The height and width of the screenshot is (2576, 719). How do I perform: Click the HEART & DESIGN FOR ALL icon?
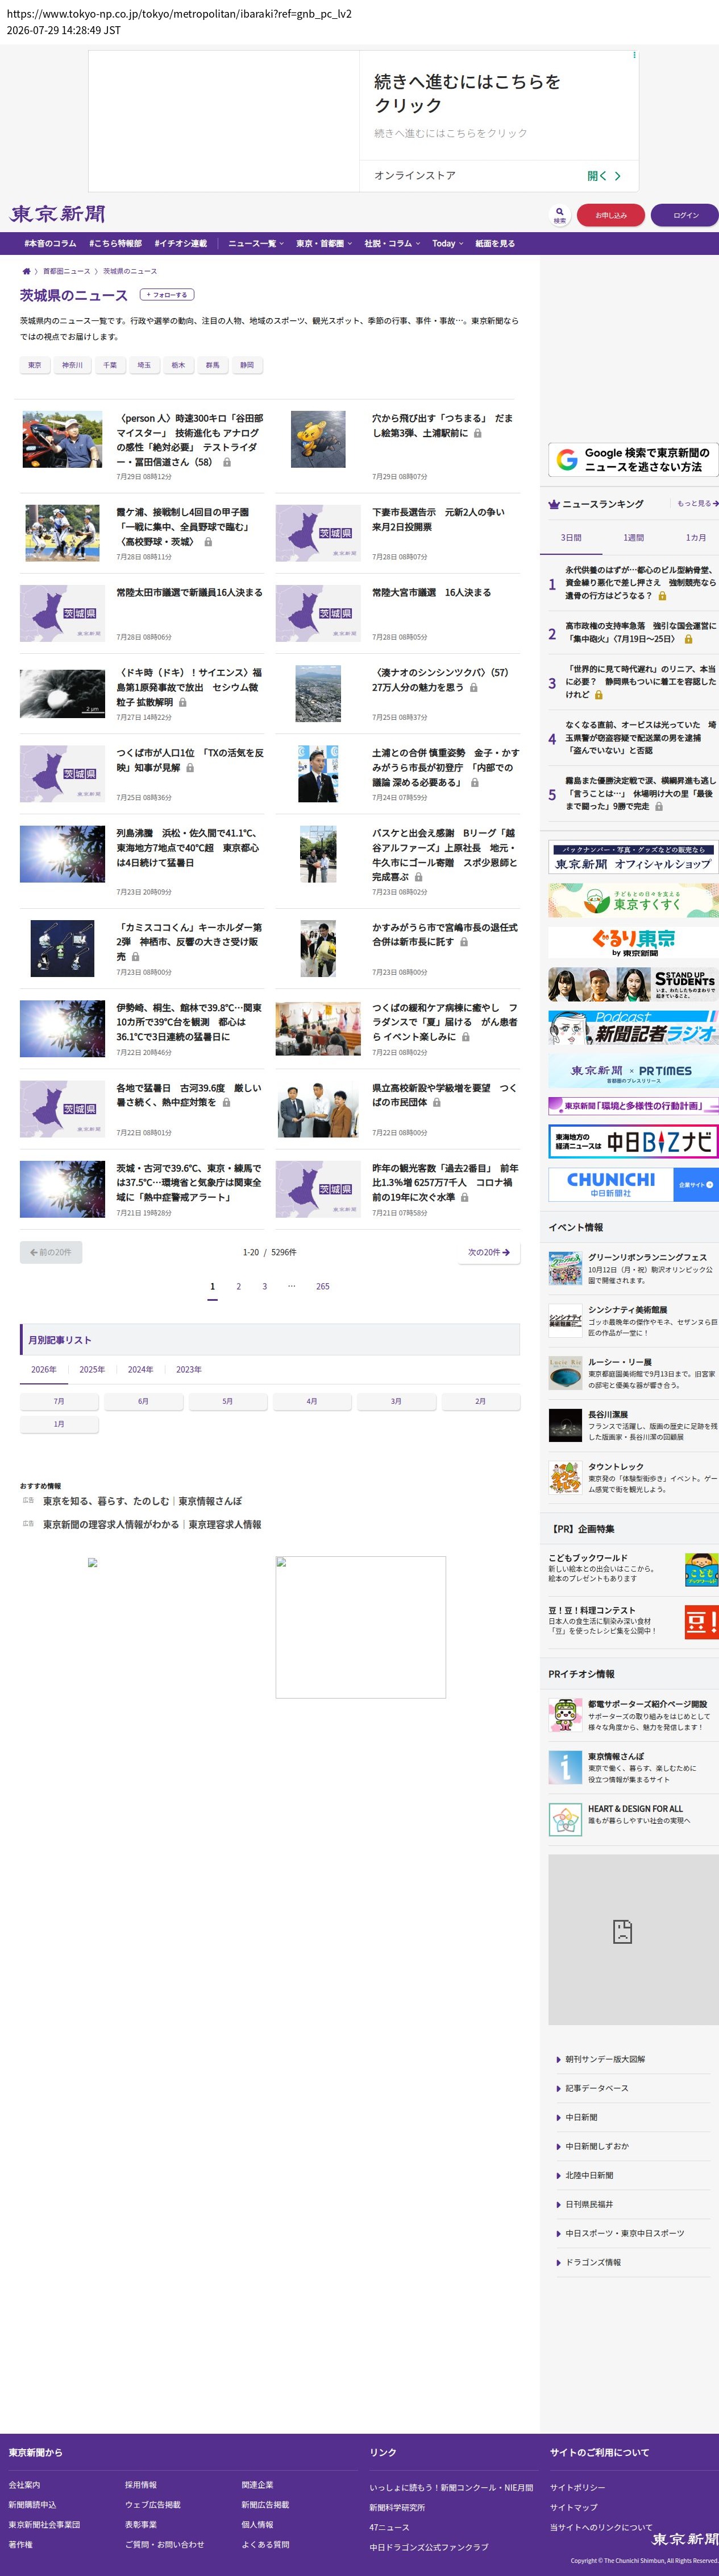(x=565, y=1819)
